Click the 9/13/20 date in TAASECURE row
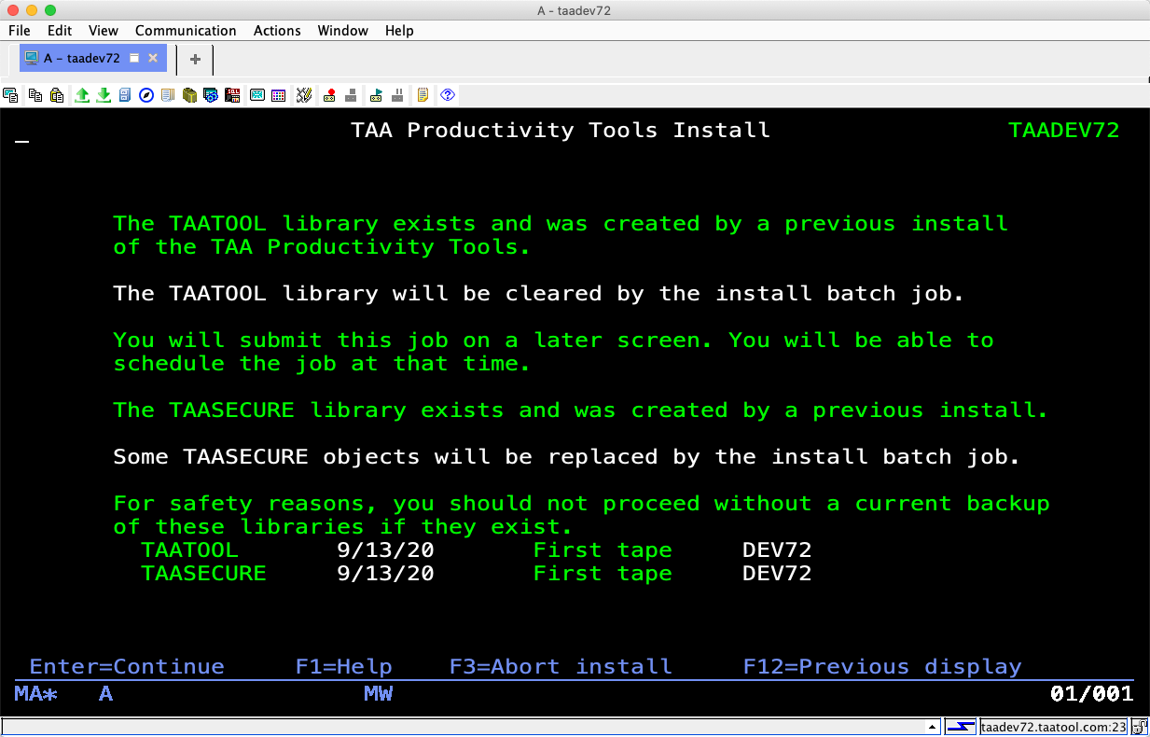Screen dimensions: 1150x737 click(x=386, y=574)
